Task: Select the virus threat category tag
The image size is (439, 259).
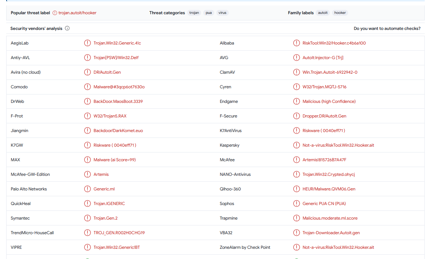Action: click(222, 13)
